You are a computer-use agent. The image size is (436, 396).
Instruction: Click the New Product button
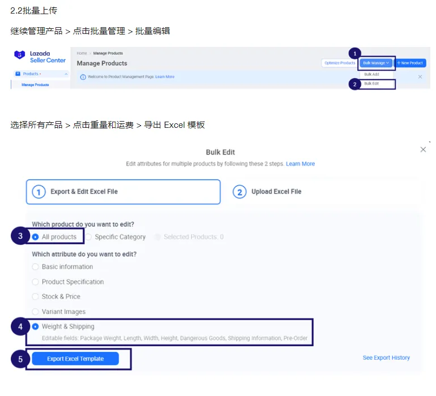[x=410, y=63]
